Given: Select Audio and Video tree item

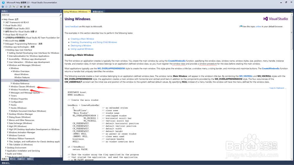Looking at the screenshot, I should tap(14, 154).
